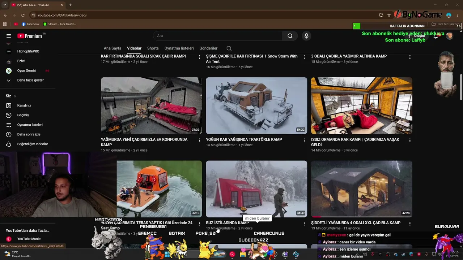The height and width of the screenshot is (260, 463).
Task: Open more actions for YAĞMURDA YENİ ÇADIRIMIZA video
Action: tap(200, 140)
